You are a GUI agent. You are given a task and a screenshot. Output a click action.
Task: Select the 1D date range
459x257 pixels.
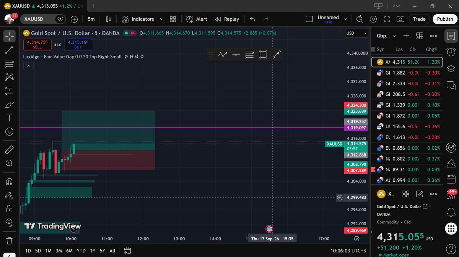click(x=28, y=251)
